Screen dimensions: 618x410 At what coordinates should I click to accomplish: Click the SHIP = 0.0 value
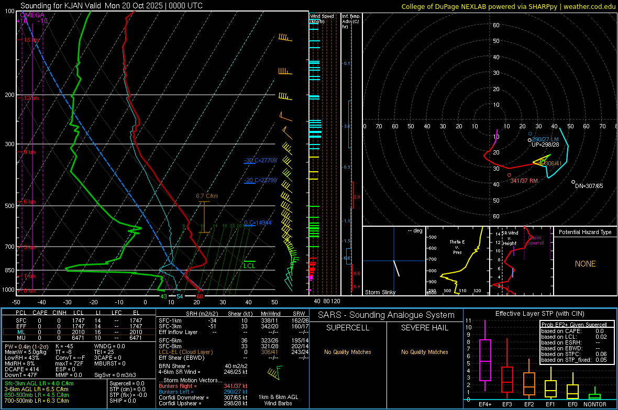(123, 401)
